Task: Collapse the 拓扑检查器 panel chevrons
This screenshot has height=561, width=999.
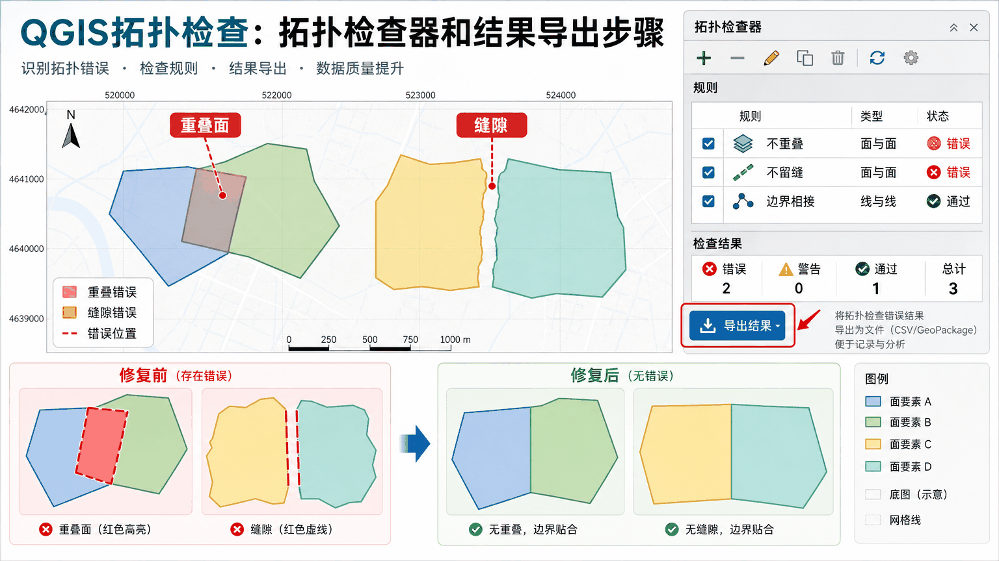Action: click(953, 27)
